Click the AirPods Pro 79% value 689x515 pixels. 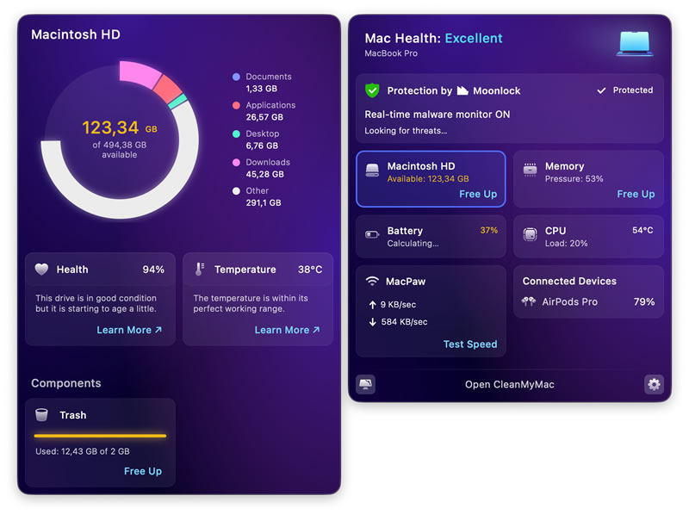coord(644,302)
